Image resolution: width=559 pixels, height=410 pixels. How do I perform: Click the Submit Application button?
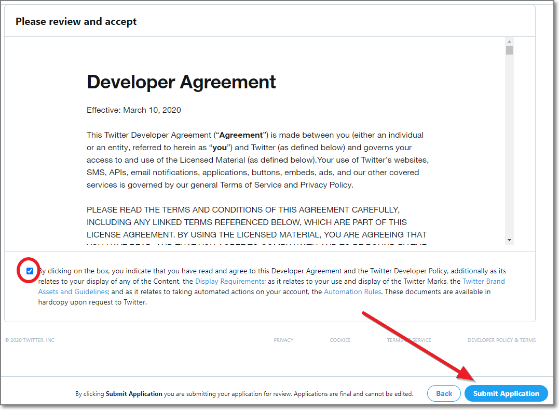[506, 393]
